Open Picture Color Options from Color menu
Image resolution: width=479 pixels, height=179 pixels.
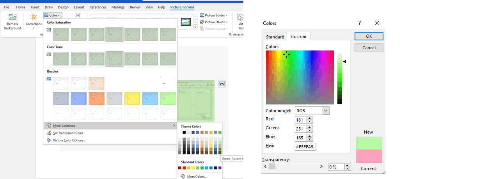(69, 140)
